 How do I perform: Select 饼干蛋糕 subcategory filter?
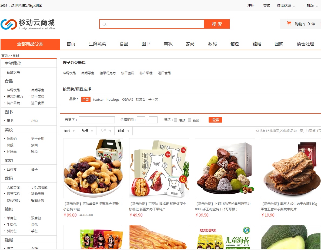128,73
